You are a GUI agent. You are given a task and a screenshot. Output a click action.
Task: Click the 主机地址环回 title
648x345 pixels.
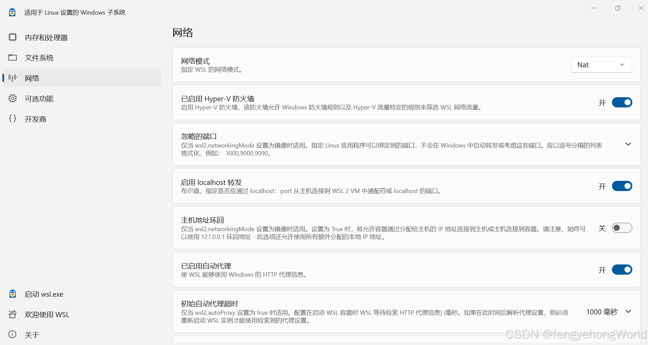pyautogui.click(x=202, y=220)
